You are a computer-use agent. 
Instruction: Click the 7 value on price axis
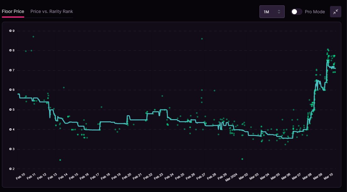coord(12,70)
